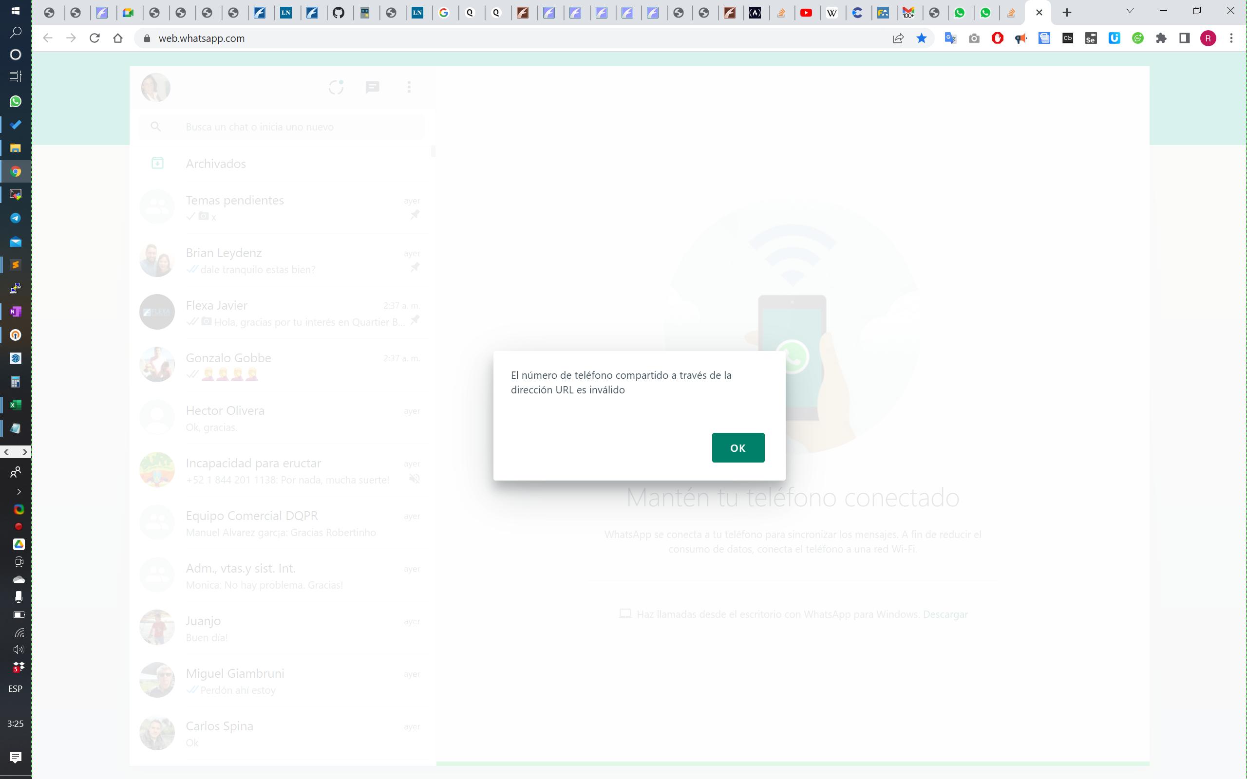
Task: Switch to the GitHub tab
Action: coord(339,13)
